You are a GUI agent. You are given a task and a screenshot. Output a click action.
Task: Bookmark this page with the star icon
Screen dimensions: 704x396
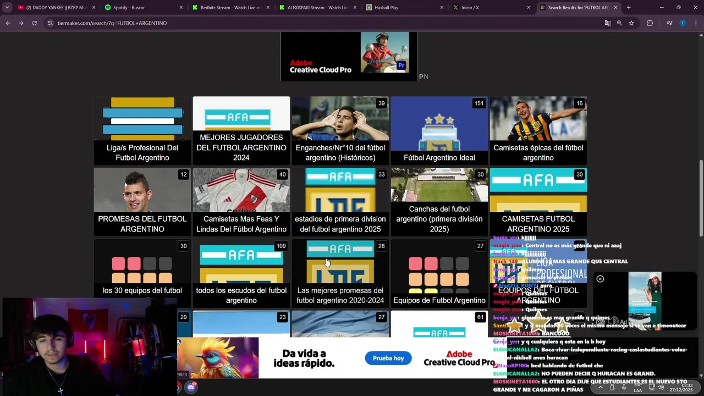coord(631,23)
